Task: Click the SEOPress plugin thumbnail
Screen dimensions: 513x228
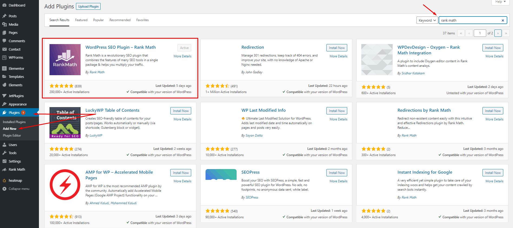Action: [221, 174]
